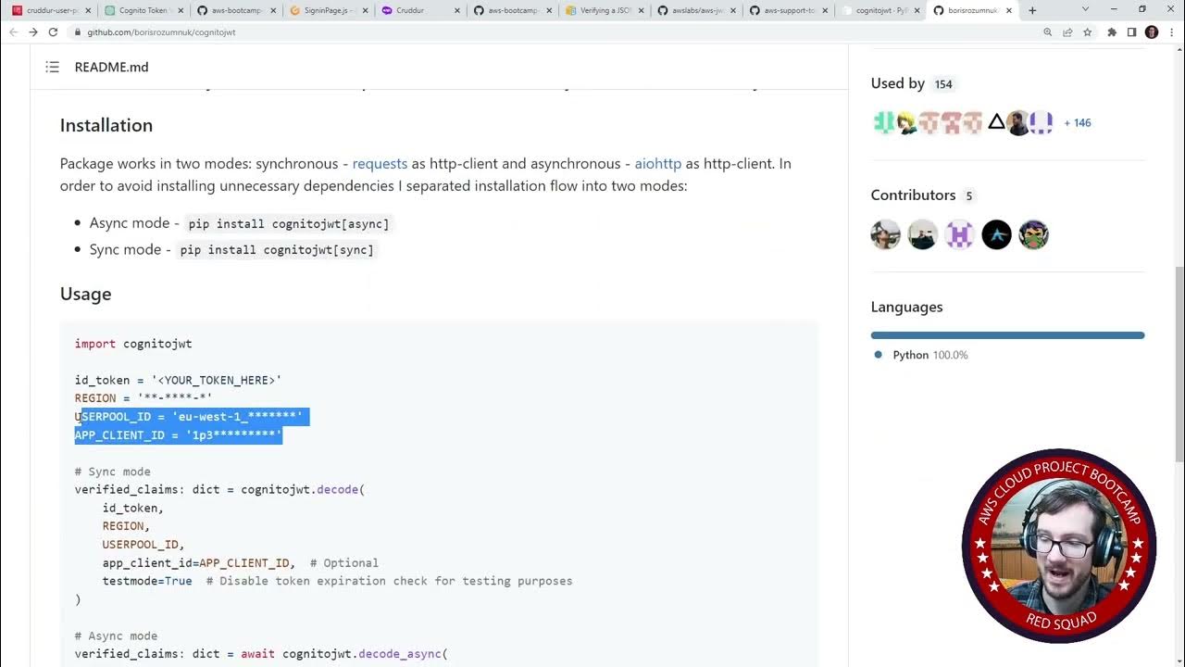The image size is (1185, 667).
Task: Switch to the Cognito Token tab
Action: (x=139, y=10)
